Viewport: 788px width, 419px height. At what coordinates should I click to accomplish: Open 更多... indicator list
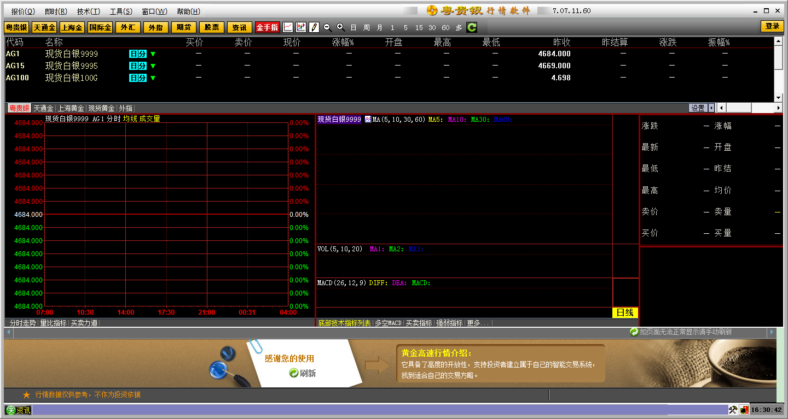(x=478, y=323)
